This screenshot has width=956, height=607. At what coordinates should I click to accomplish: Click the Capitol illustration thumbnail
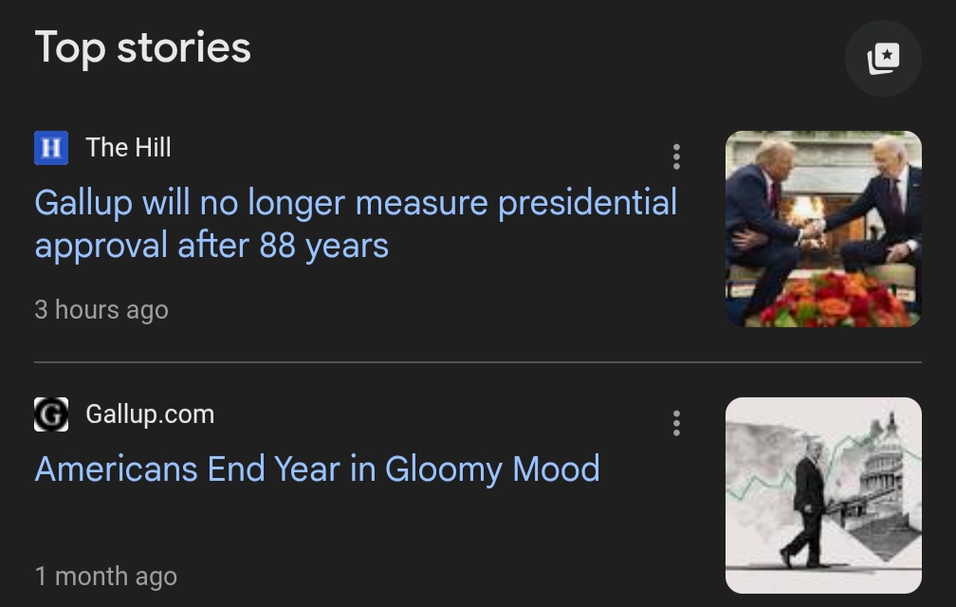[823, 495]
